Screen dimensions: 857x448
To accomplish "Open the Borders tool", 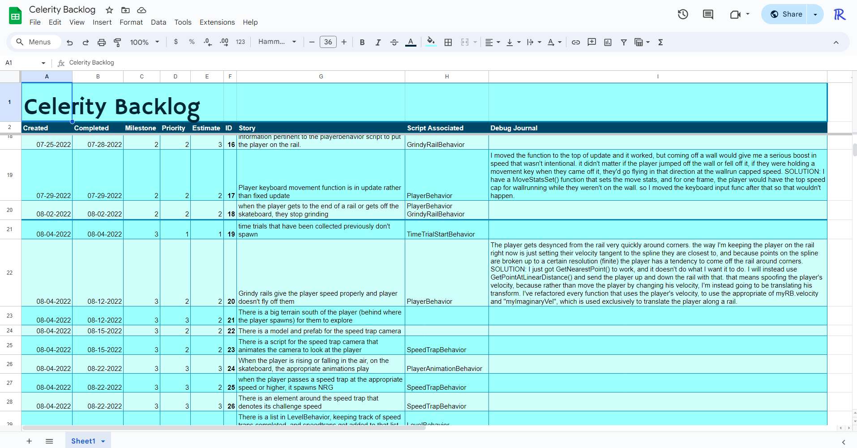I will 448,42.
